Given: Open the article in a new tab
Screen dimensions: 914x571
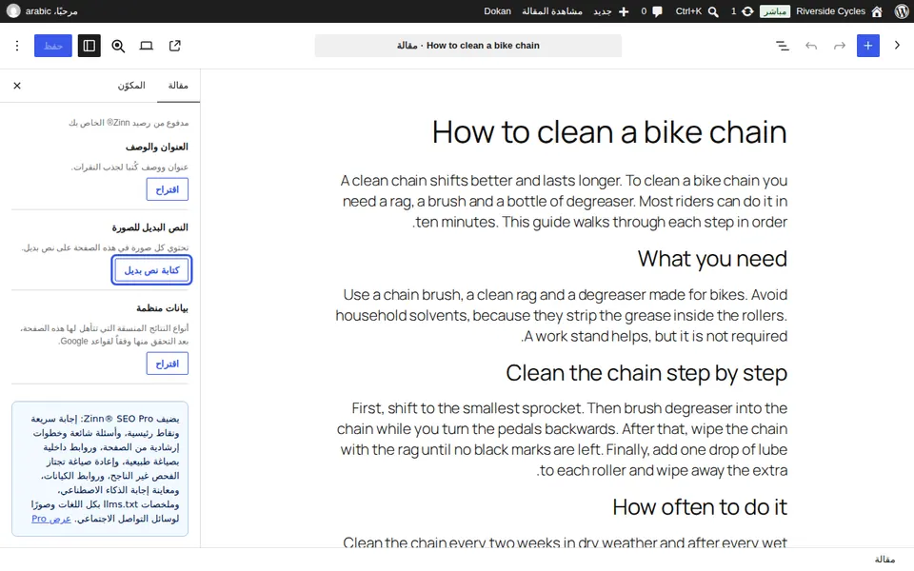Looking at the screenshot, I should click(175, 46).
